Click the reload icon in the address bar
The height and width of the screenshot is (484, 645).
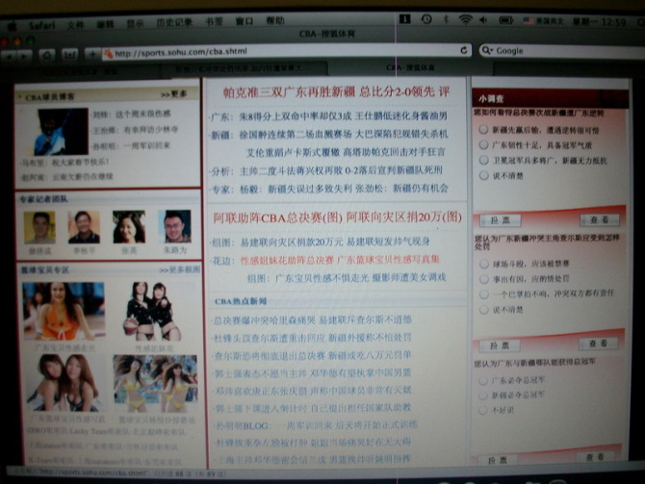click(466, 51)
